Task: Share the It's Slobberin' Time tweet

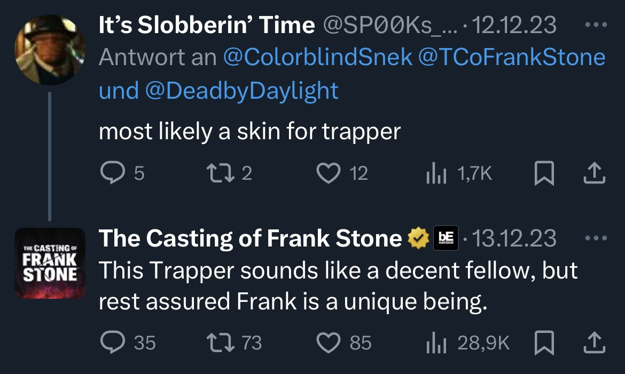Action: tap(595, 173)
